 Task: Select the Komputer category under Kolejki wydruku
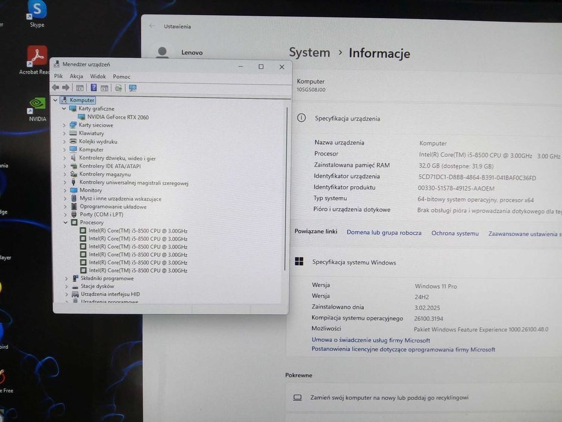(91, 150)
